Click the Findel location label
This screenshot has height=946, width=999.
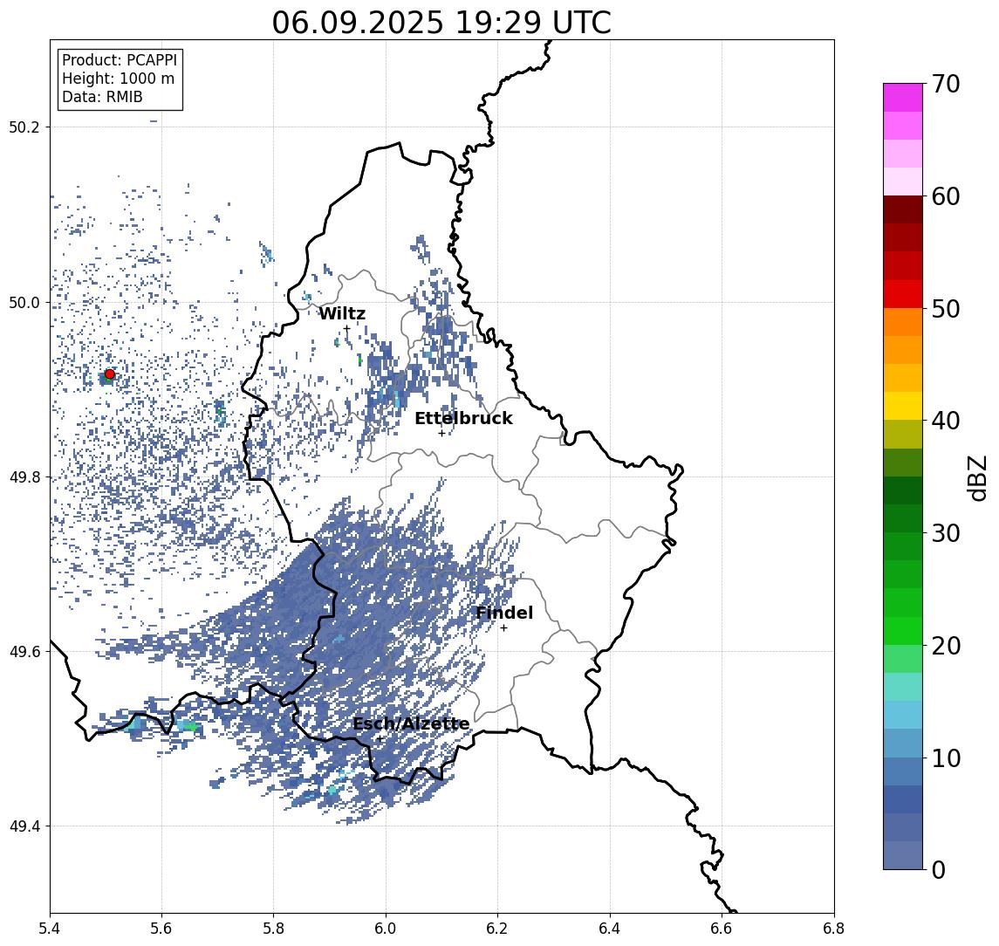point(504,613)
